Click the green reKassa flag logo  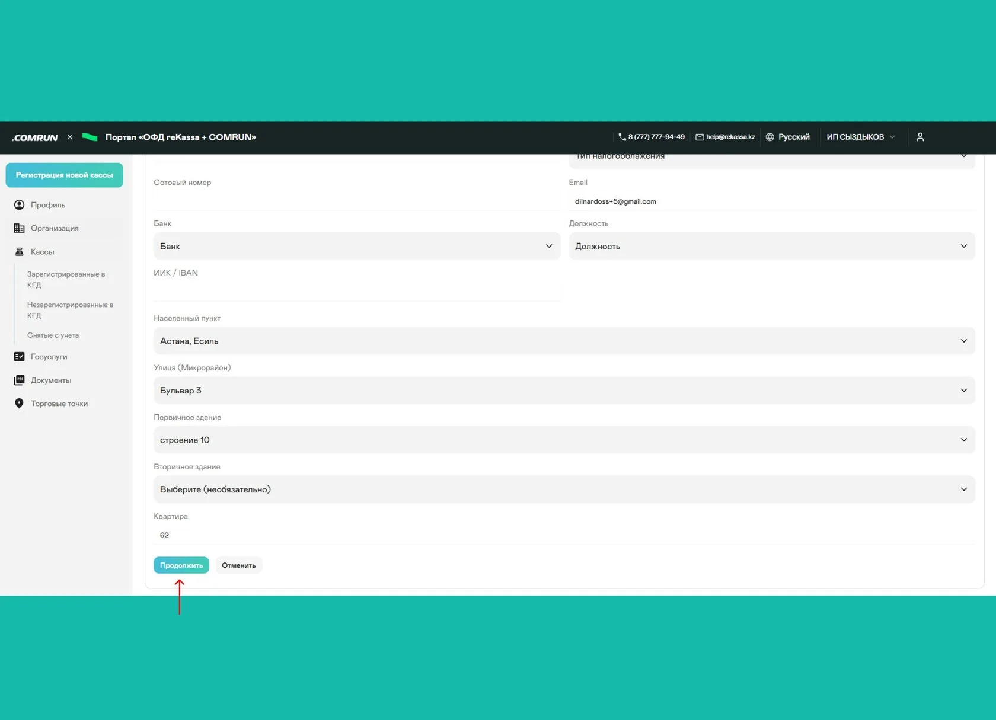[90, 137]
